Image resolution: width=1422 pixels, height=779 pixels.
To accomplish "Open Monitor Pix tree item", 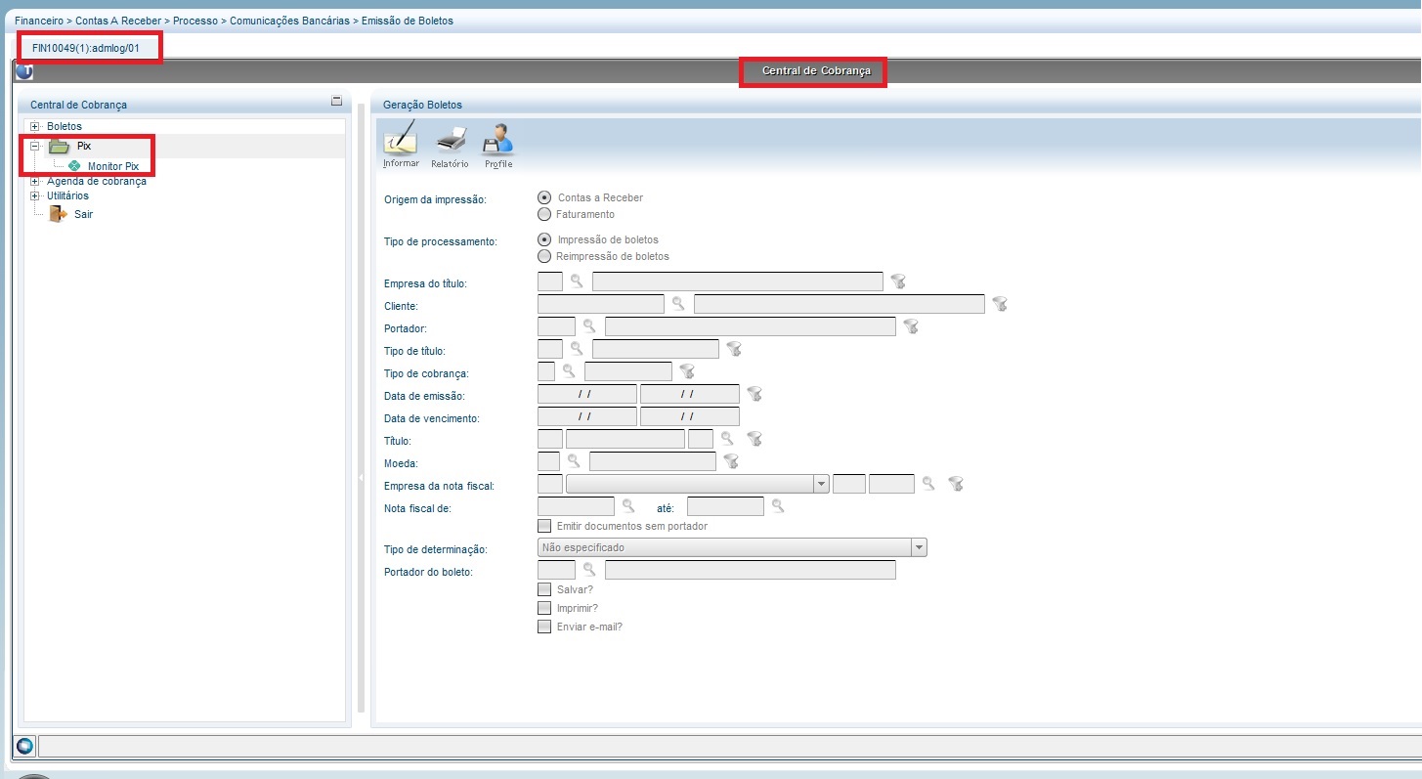I will click(113, 166).
